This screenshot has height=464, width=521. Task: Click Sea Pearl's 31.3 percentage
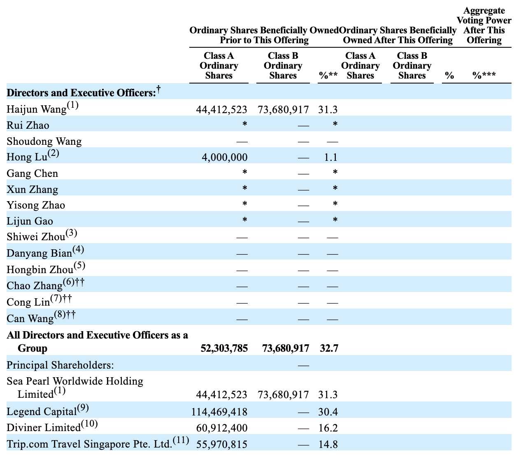(x=328, y=394)
